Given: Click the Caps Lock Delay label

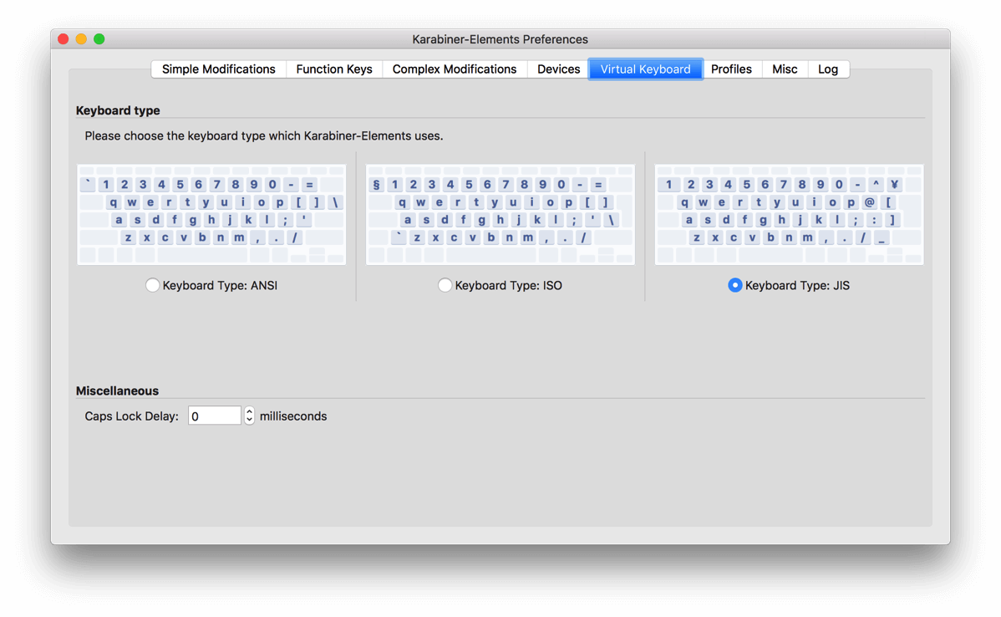Looking at the screenshot, I should click(131, 416).
